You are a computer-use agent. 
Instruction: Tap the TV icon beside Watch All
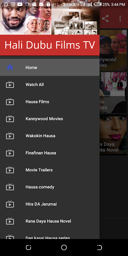click(x=10, y=84)
